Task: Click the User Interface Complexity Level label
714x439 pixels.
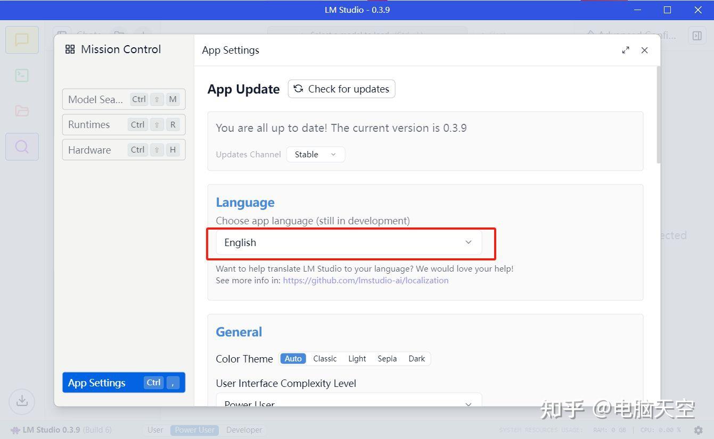Action: [x=286, y=383]
